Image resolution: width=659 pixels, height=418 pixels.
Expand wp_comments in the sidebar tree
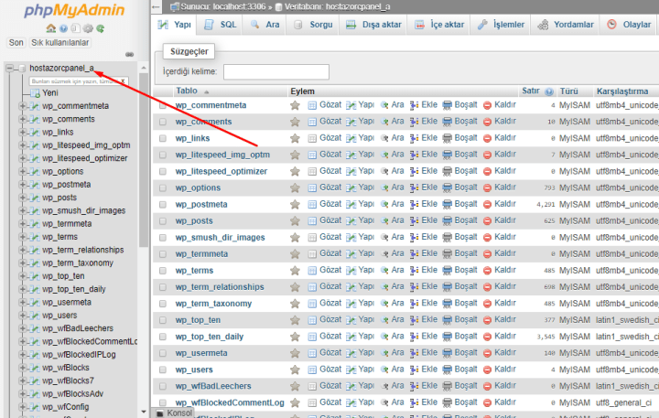[22, 119]
